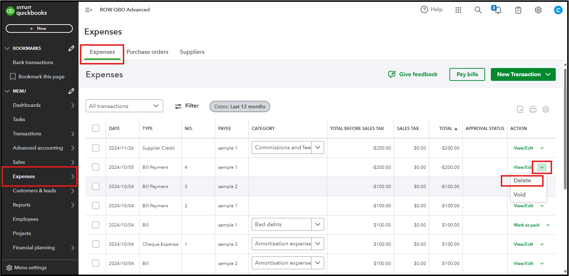Expand the Reports submenu arrow

72,205
